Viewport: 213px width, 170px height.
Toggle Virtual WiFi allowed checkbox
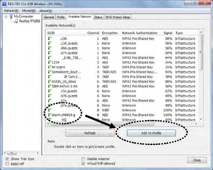pos(83,163)
